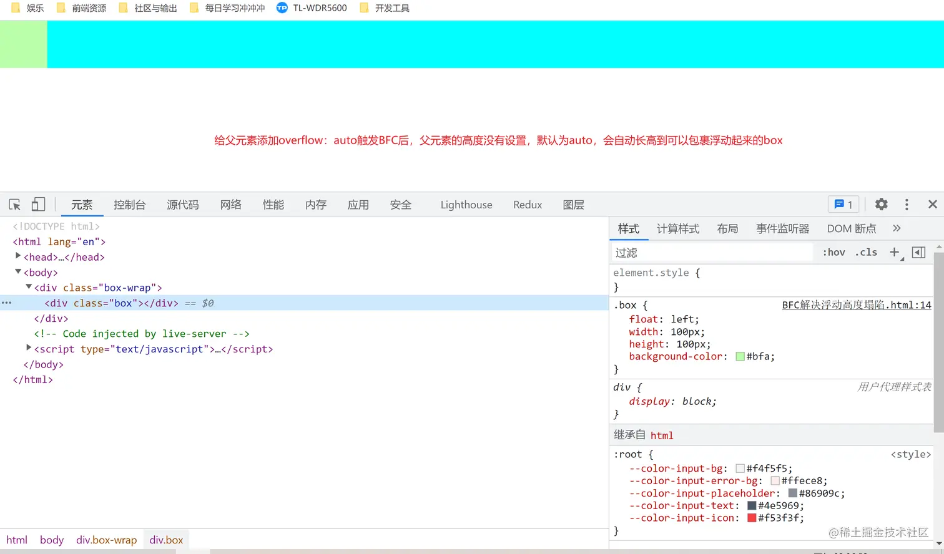Open the #86909c color swatch
944x554 pixels.
[x=792, y=493]
